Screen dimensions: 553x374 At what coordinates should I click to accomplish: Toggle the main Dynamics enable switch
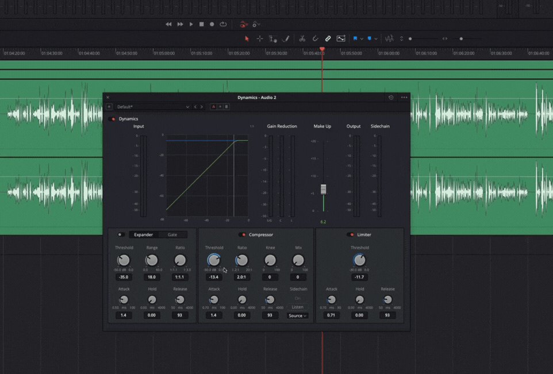click(x=112, y=119)
